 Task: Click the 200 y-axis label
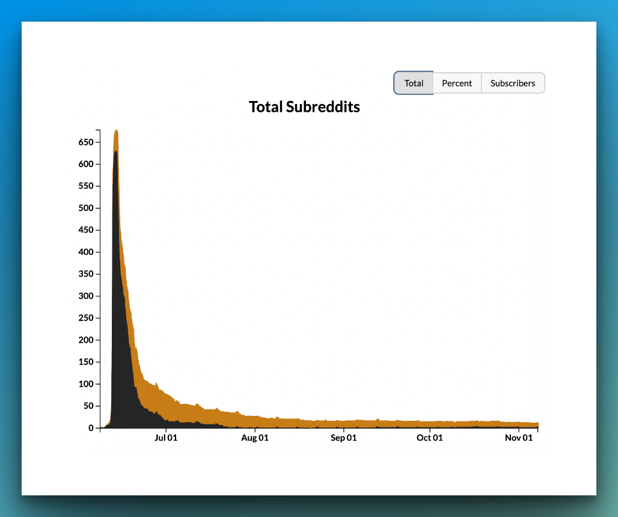pos(86,340)
